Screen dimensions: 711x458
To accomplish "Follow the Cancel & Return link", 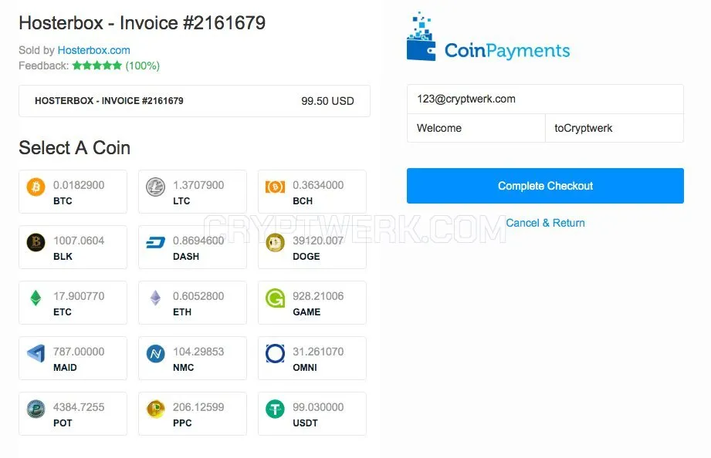I will pyautogui.click(x=545, y=223).
